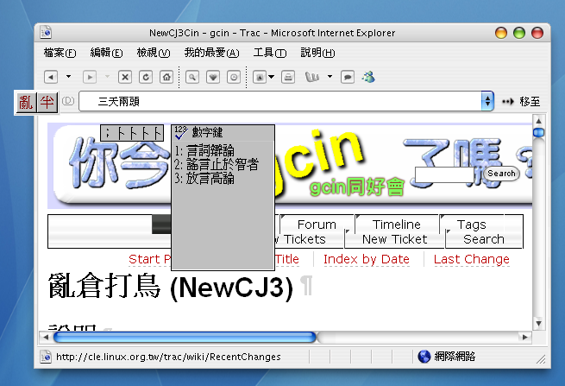
Task: Click the horizontal scrollbar thumb
Action: [x=185, y=337]
